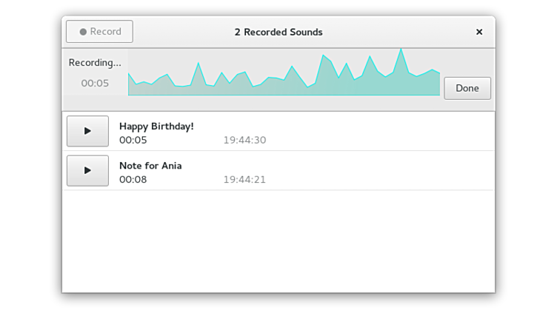The image size is (557, 313).
Task: Play the Happy Birthday! recording
Action: pos(87,131)
